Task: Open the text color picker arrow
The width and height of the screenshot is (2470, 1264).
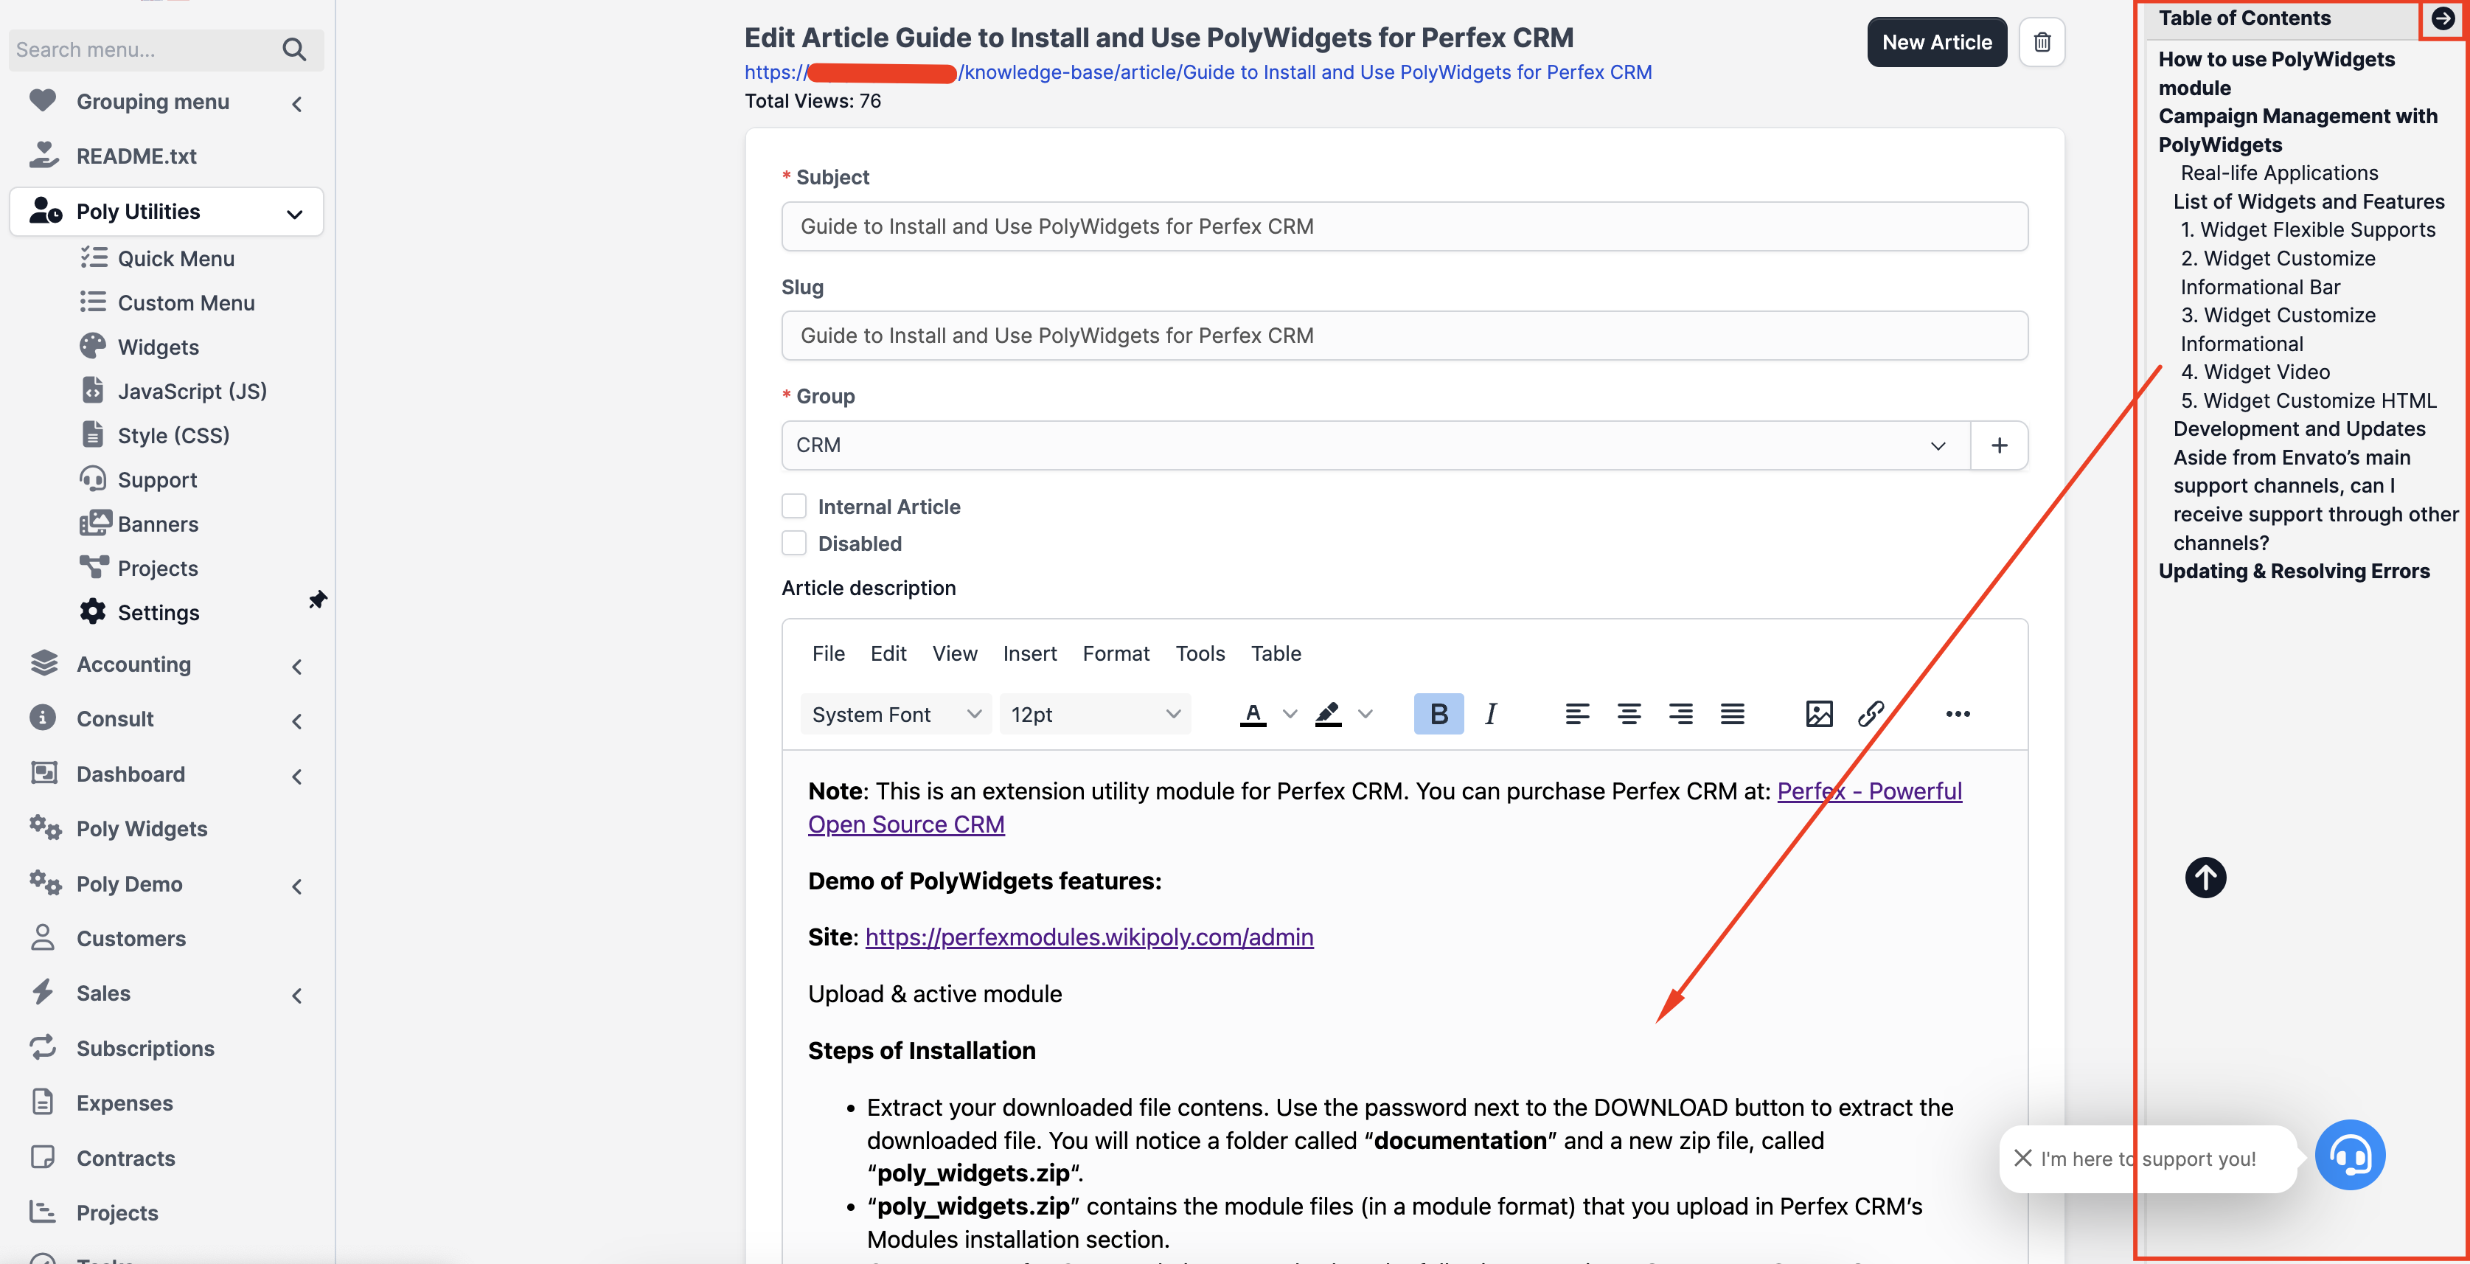Action: pyautogui.click(x=1290, y=714)
